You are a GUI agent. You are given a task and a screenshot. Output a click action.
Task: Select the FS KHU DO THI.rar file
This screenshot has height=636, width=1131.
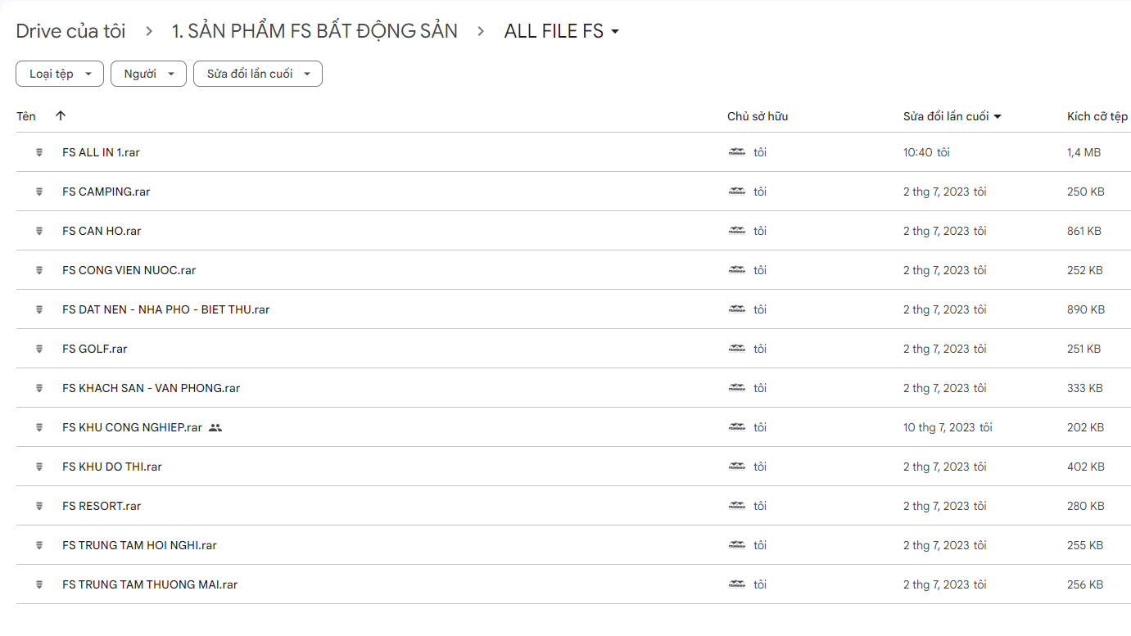(x=573, y=467)
